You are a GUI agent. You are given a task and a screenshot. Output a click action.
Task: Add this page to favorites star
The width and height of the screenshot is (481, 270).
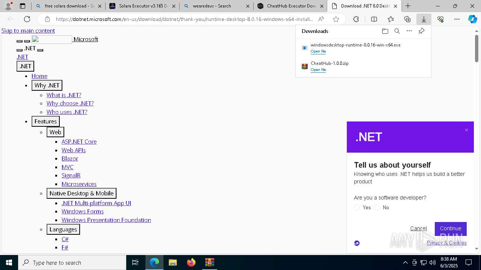click(336, 19)
